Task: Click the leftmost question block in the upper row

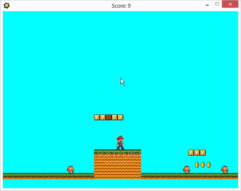Action: [x=97, y=117]
